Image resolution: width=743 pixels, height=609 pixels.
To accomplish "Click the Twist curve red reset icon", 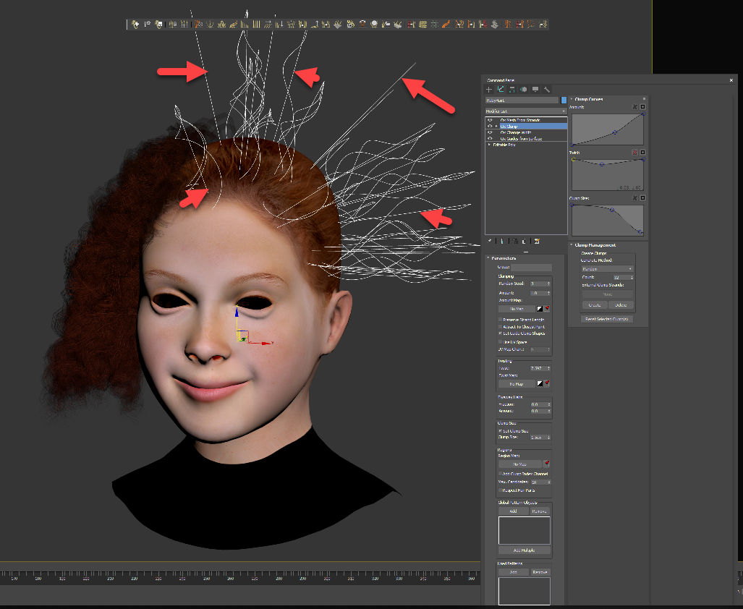I will click(635, 153).
